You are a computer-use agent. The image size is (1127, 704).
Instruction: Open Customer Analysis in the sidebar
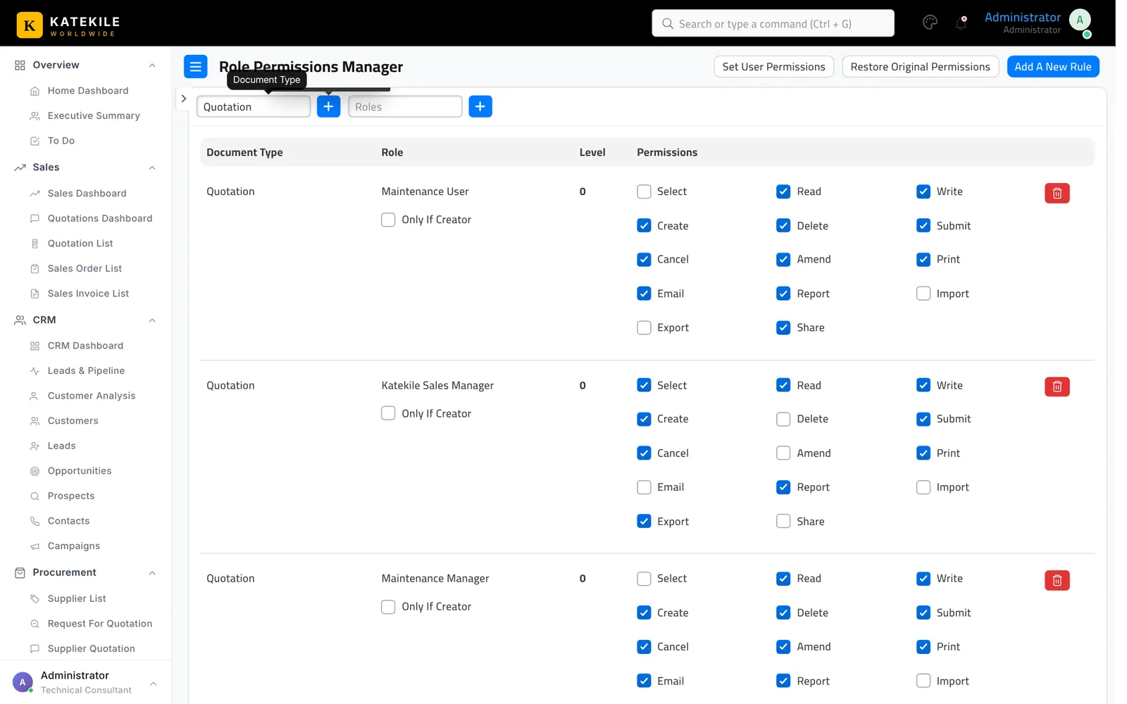click(x=92, y=396)
